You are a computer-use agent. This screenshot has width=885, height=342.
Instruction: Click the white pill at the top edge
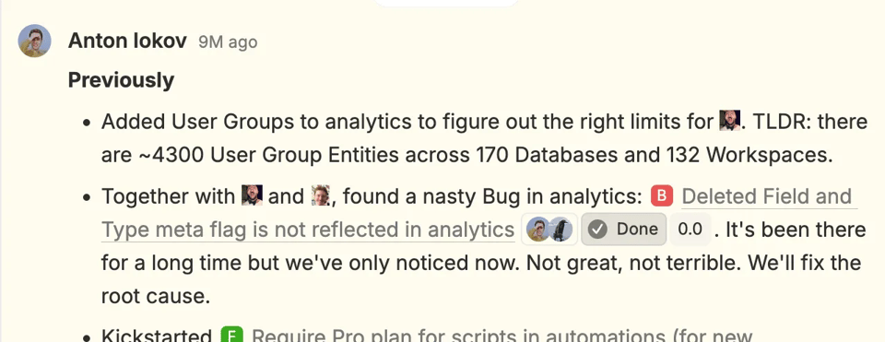click(x=446, y=3)
